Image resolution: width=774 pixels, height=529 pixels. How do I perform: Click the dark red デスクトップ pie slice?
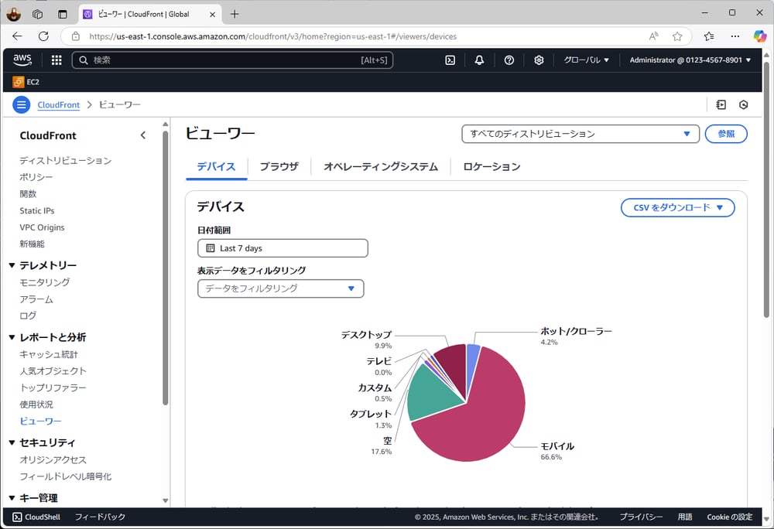click(453, 367)
